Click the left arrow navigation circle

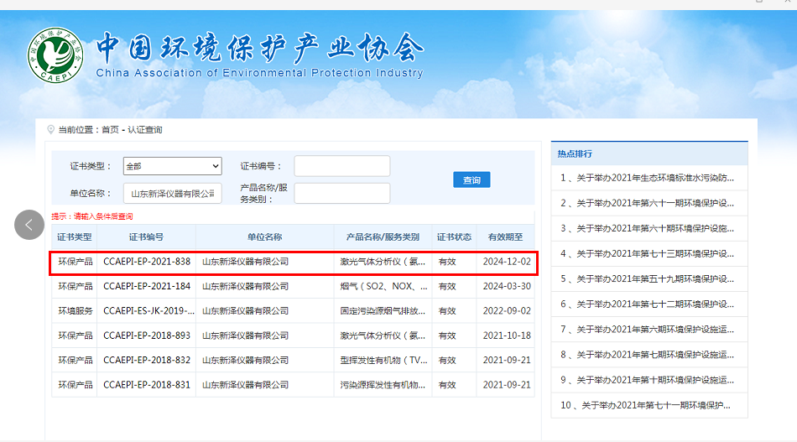point(29,224)
